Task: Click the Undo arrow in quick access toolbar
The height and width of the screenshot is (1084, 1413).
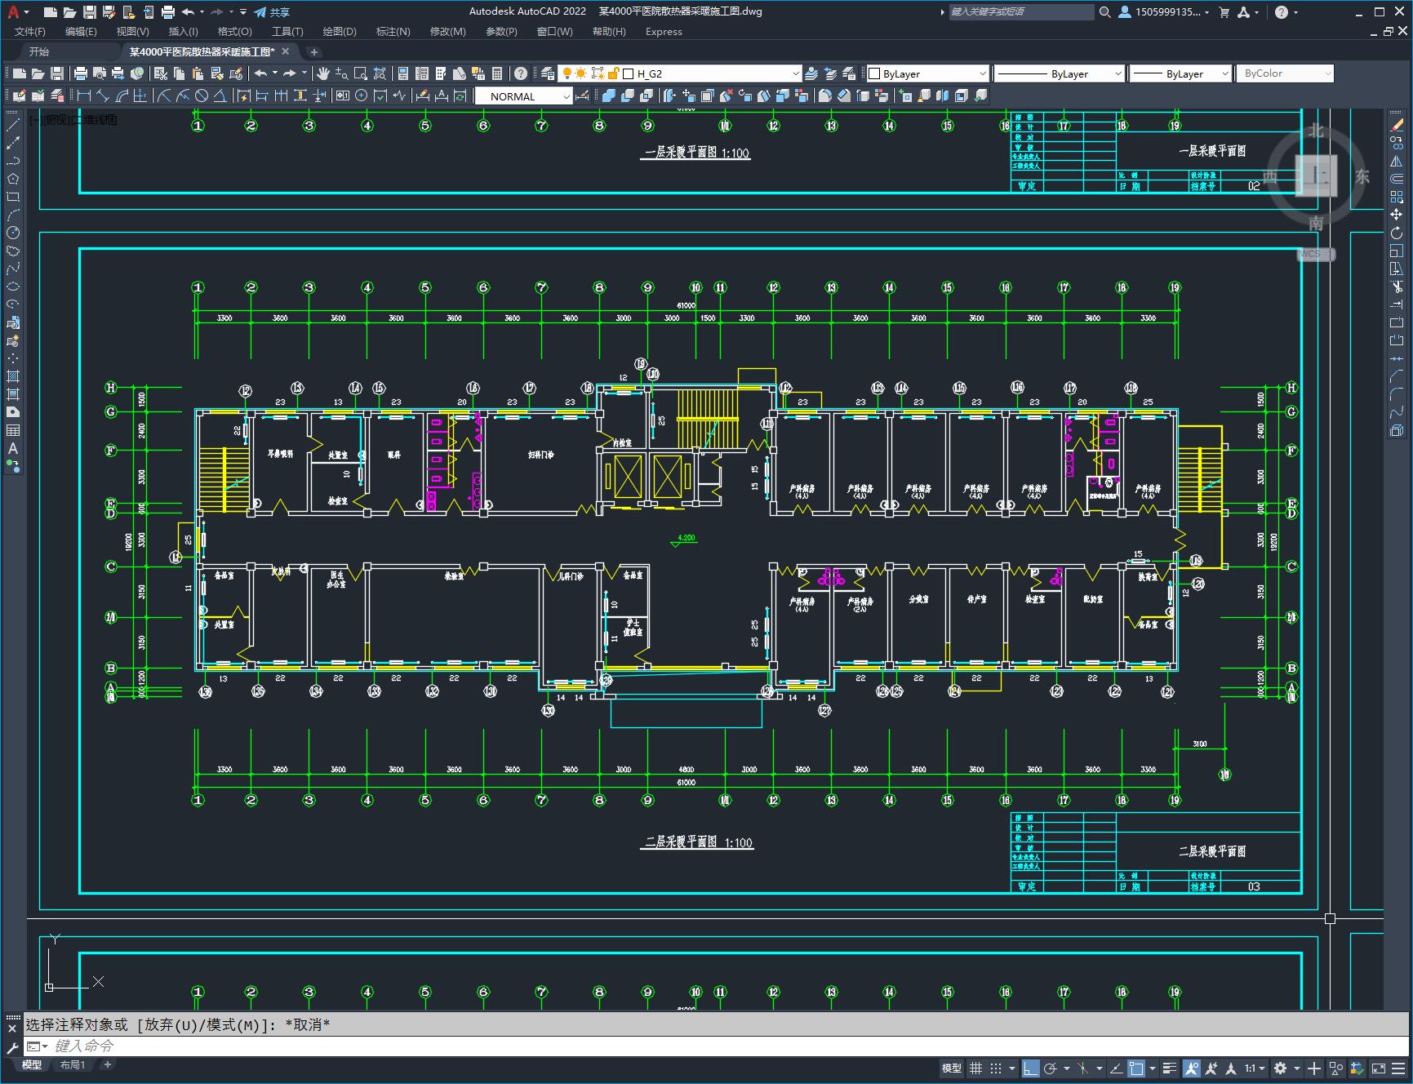Action: tap(188, 12)
